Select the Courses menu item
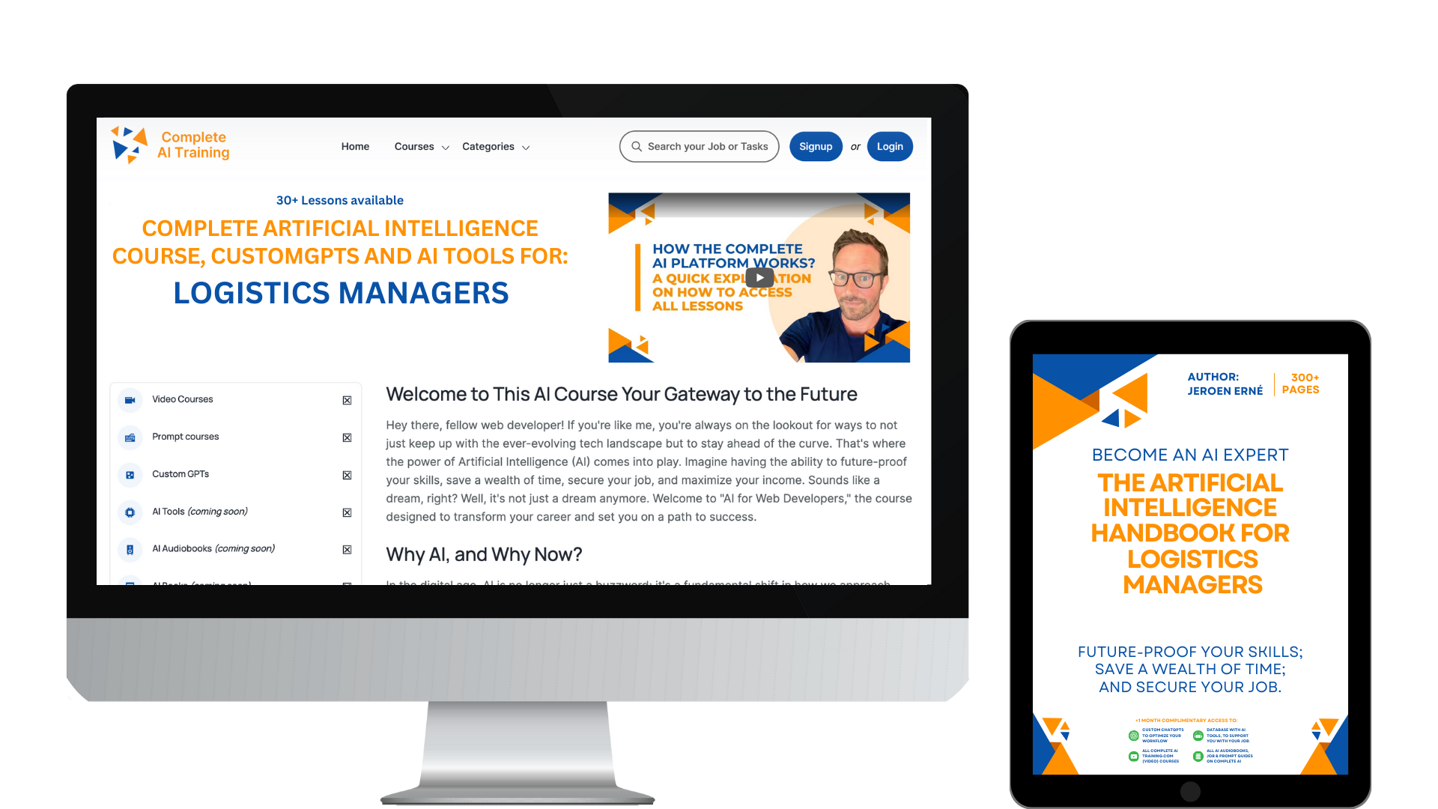Screen dimensions: 1438x809 [x=415, y=146]
